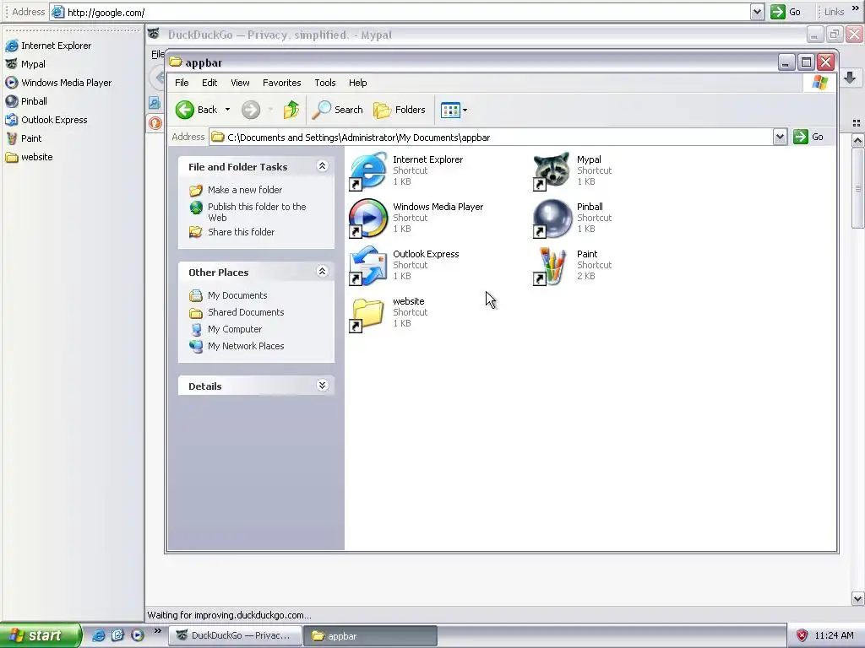Click Publish this folder to the Web
This screenshot has width=865, height=648.
point(257,212)
